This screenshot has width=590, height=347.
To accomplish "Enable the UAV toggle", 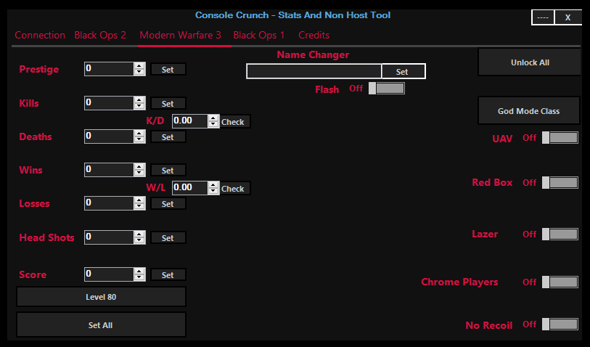I will click(560, 138).
